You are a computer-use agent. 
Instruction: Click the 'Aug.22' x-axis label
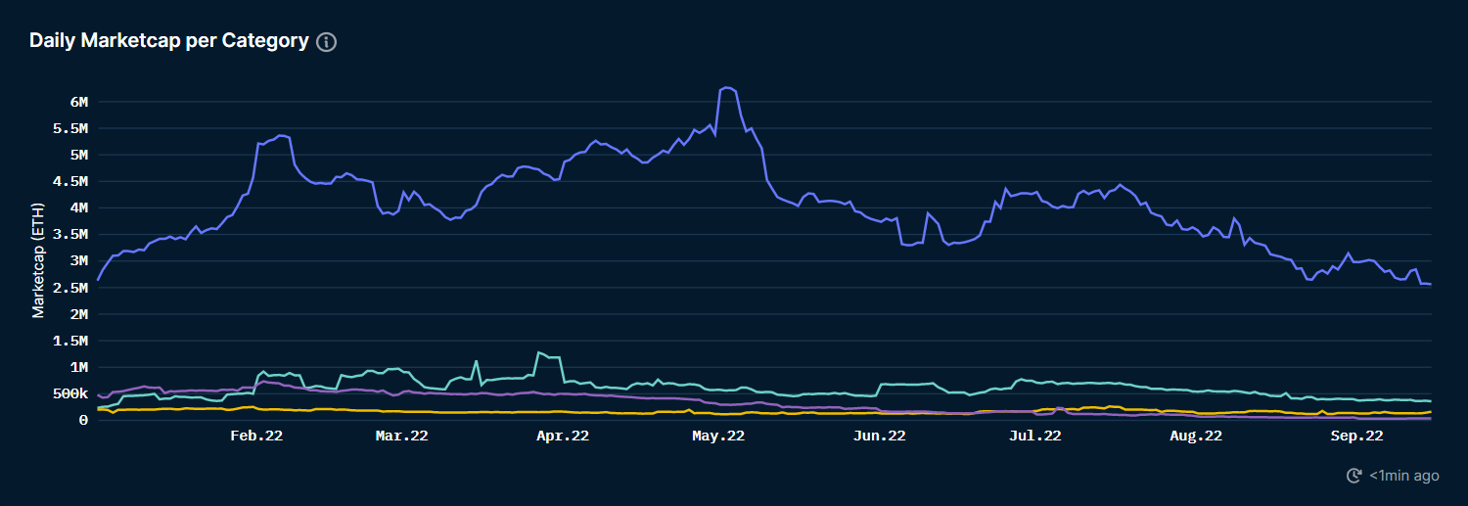click(x=1196, y=437)
